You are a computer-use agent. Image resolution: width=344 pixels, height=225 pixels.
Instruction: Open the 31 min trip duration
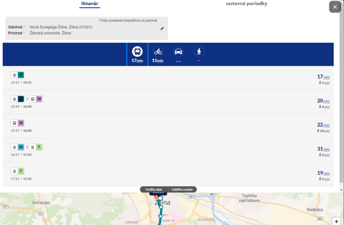(323, 149)
